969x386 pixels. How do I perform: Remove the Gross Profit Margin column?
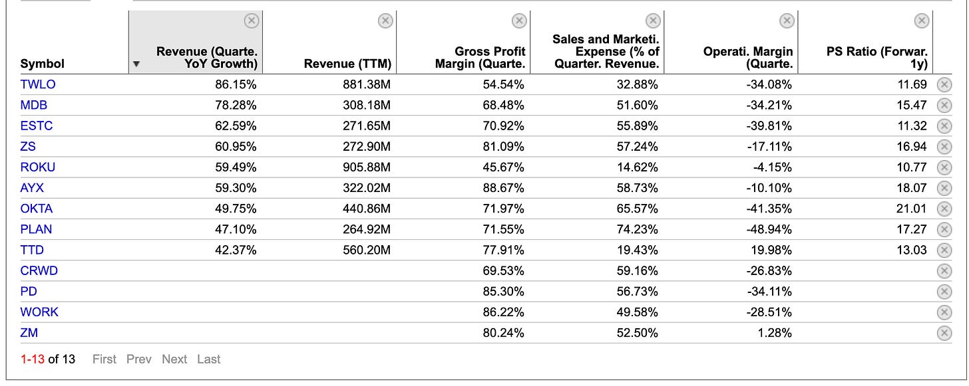(x=519, y=21)
